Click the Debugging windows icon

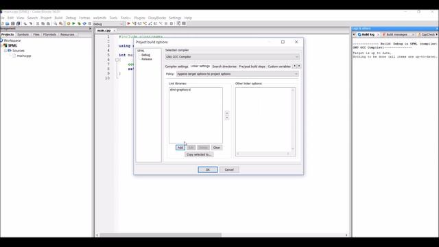(x=178, y=24)
